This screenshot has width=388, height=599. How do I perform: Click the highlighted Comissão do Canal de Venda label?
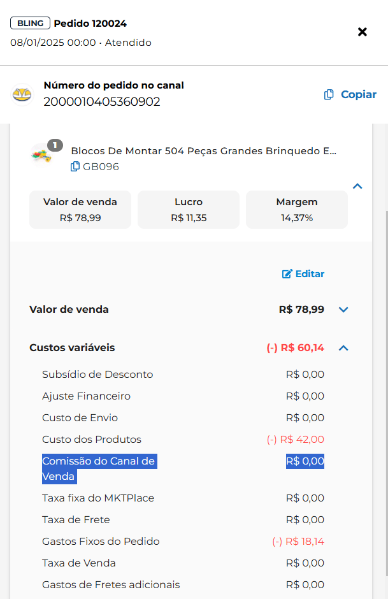click(x=98, y=468)
